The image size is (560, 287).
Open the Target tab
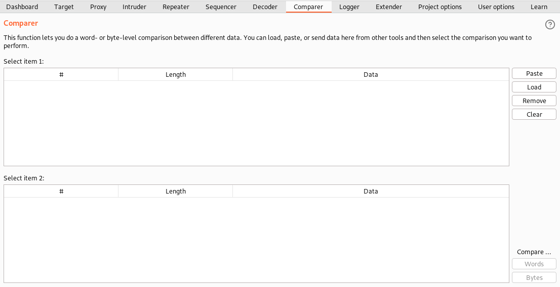(64, 7)
